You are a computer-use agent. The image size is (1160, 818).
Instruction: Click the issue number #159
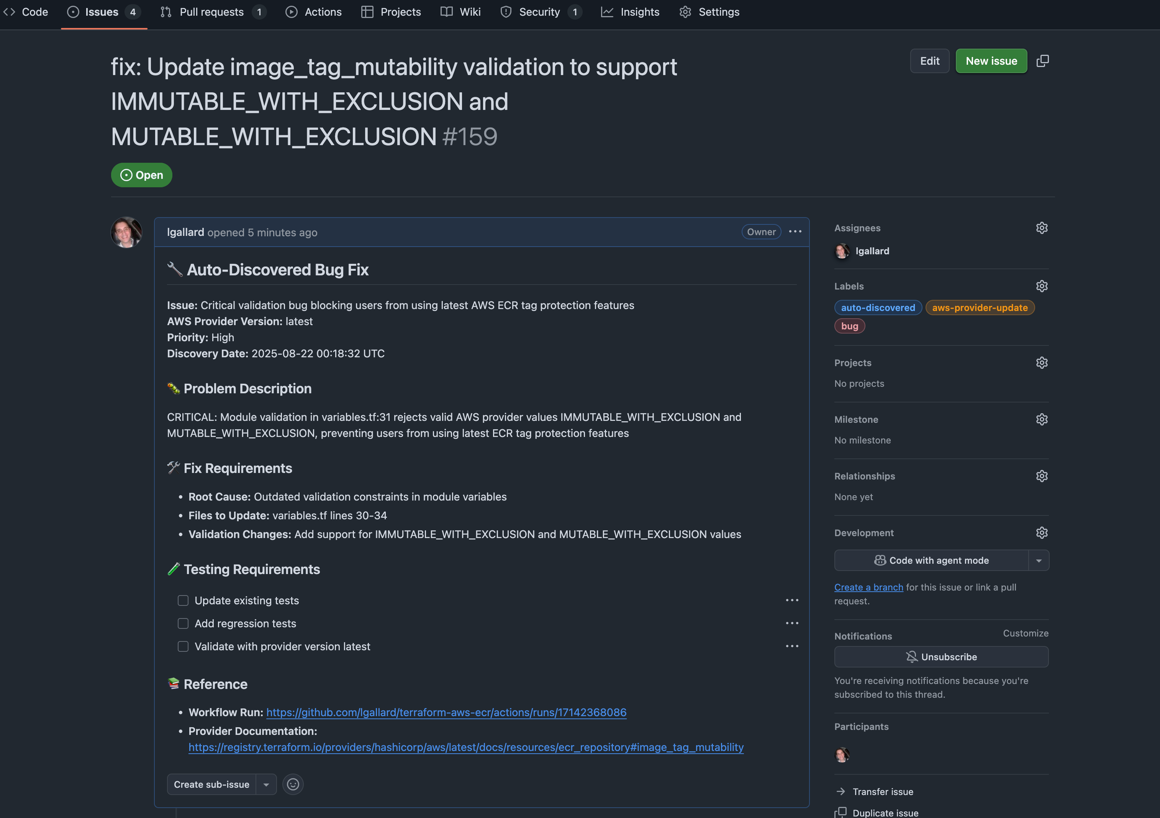coord(470,137)
